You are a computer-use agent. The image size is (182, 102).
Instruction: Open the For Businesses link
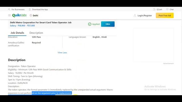click(18, 9)
